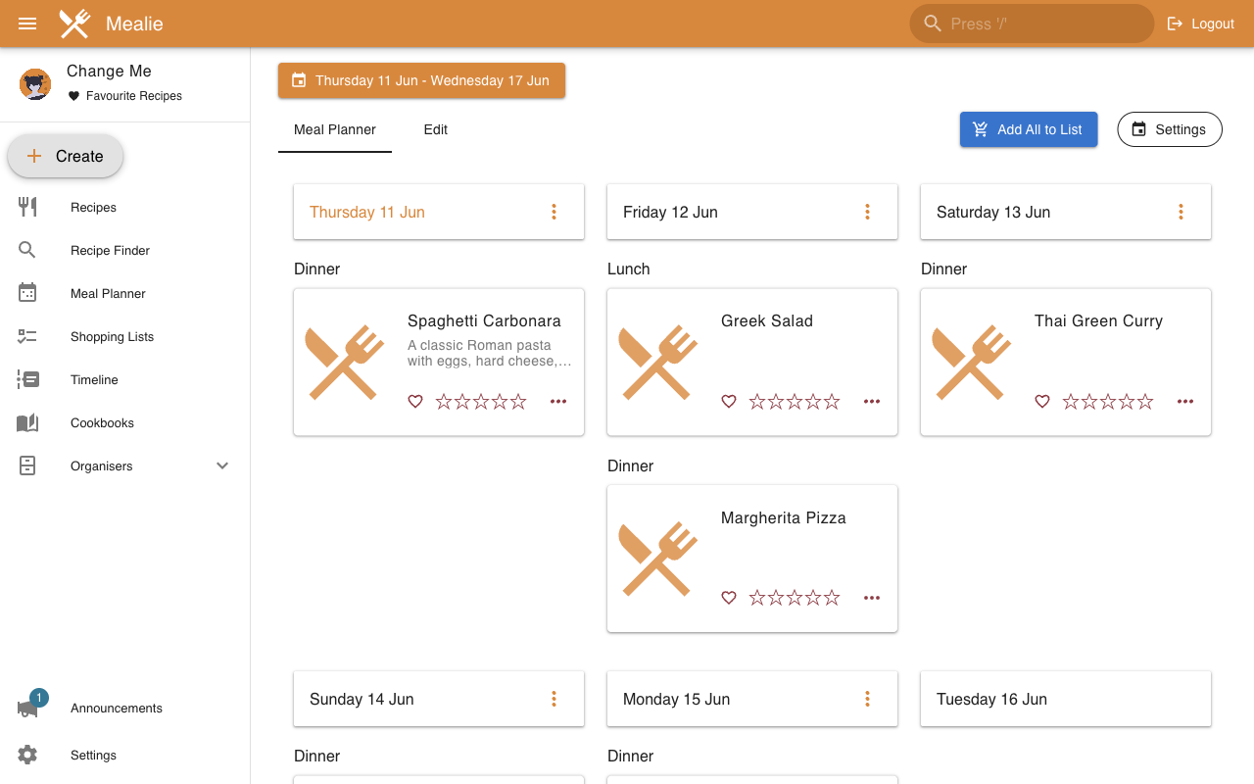The image size is (1254, 784).
Task: Favourite the Thai Green Curry recipe
Action: (x=1042, y=402)
